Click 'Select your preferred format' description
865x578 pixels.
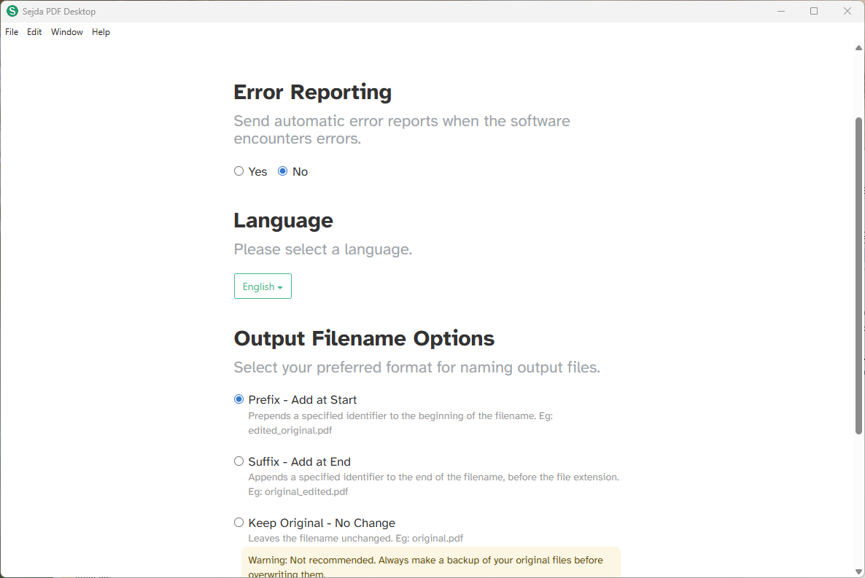click(x=417, y=367)
